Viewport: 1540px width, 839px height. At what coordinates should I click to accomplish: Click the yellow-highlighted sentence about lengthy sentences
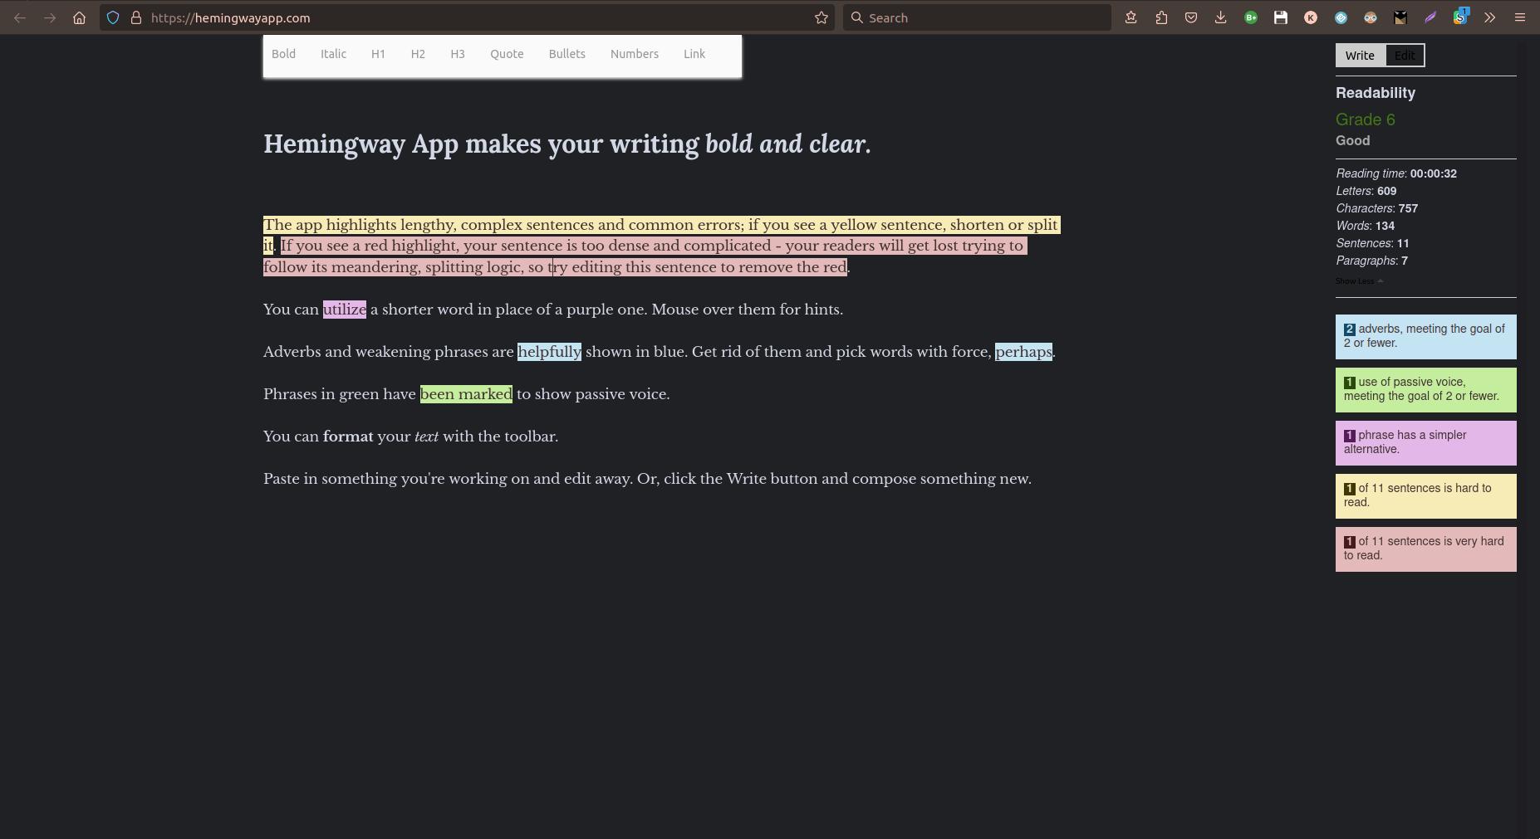pyautogui.click(x=660, y=225)
